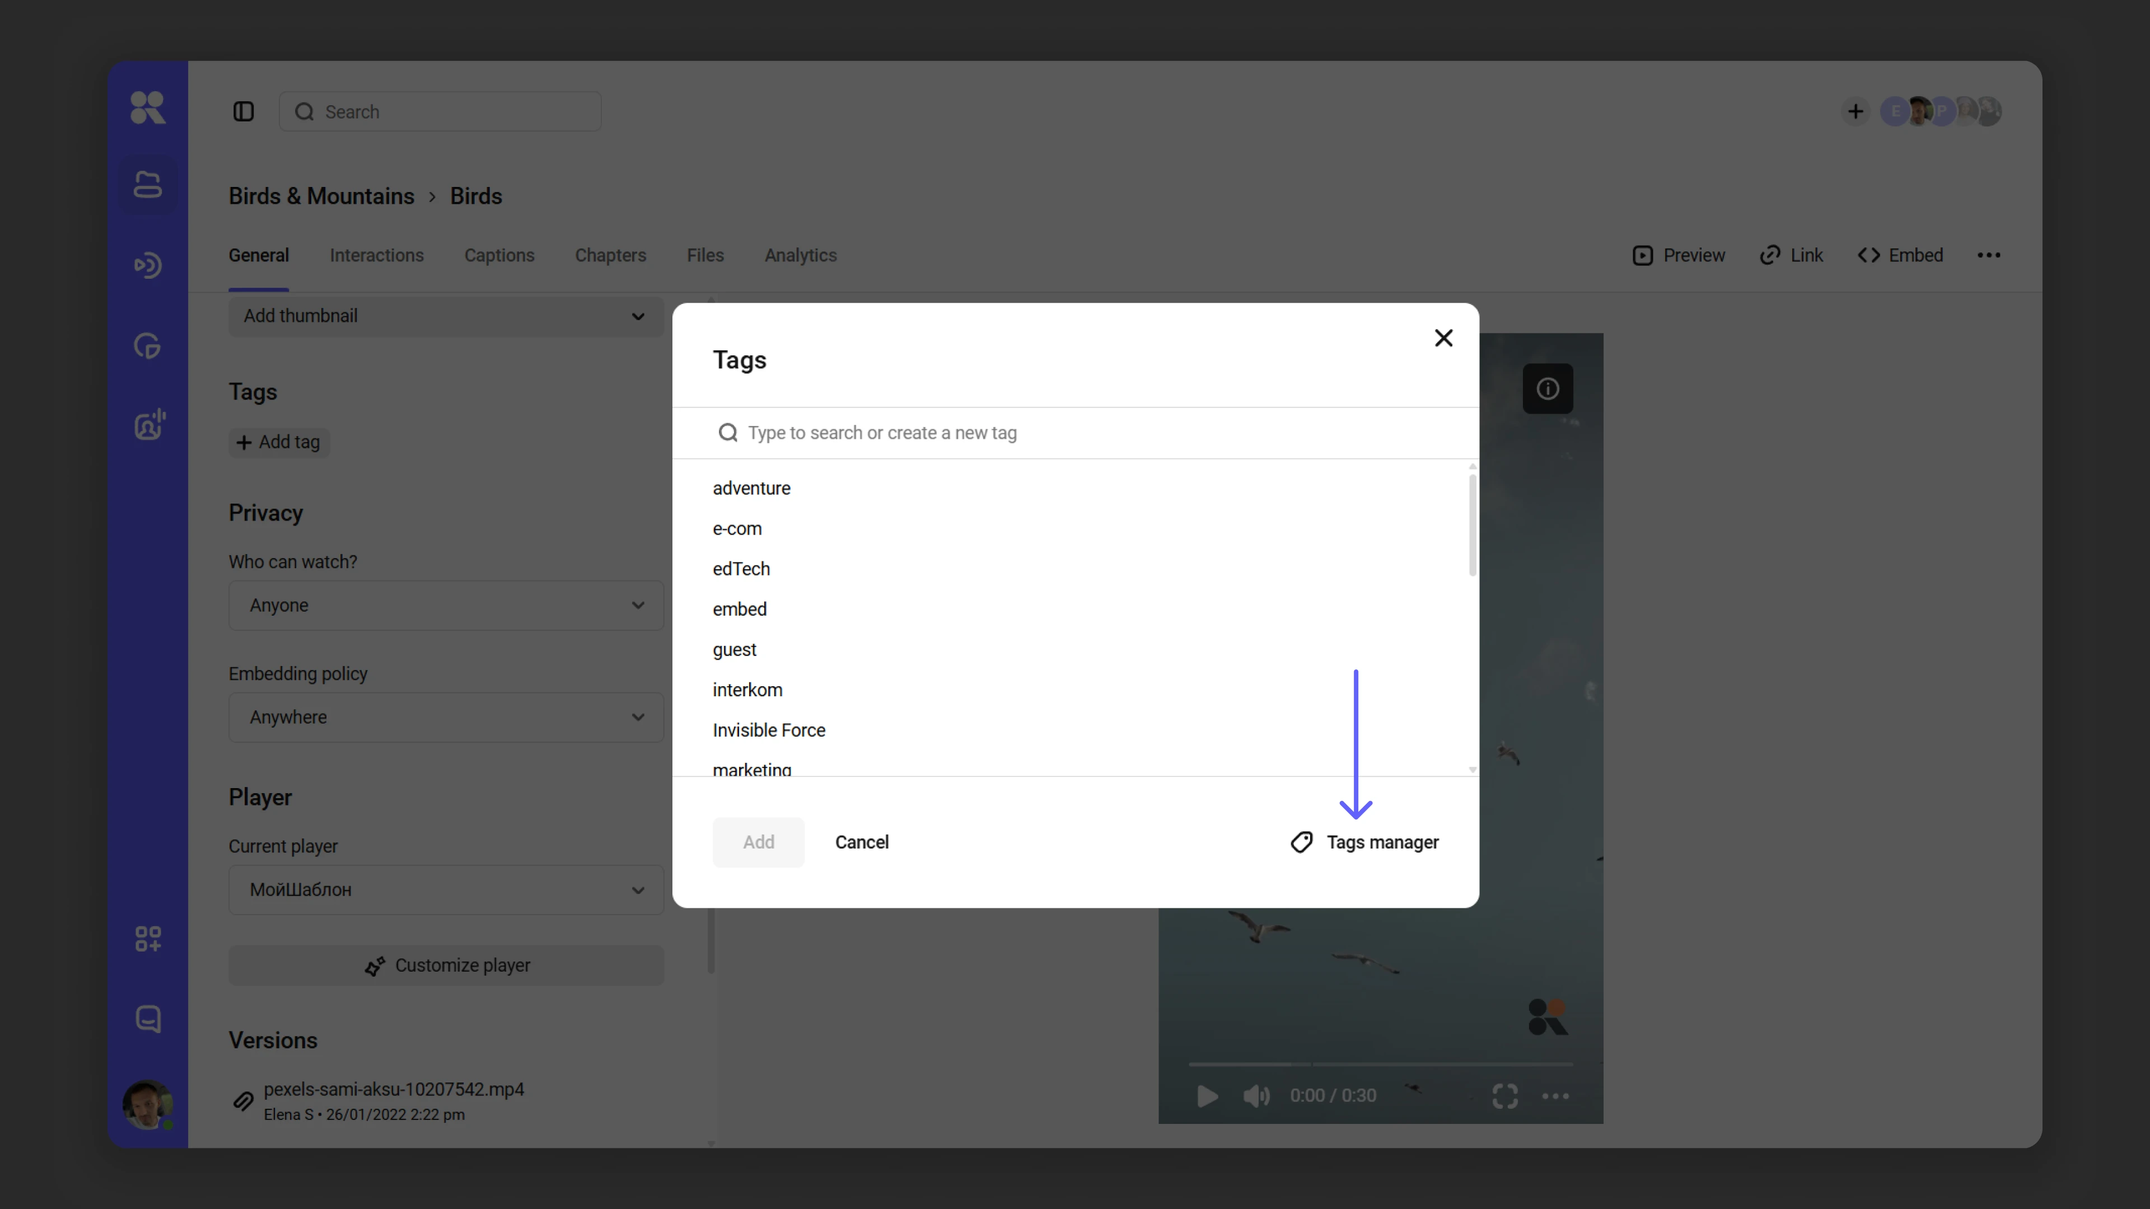Click the paperclip icon beside the video file
The width and height of the screenshot is (2150, 1209).
243,1102
